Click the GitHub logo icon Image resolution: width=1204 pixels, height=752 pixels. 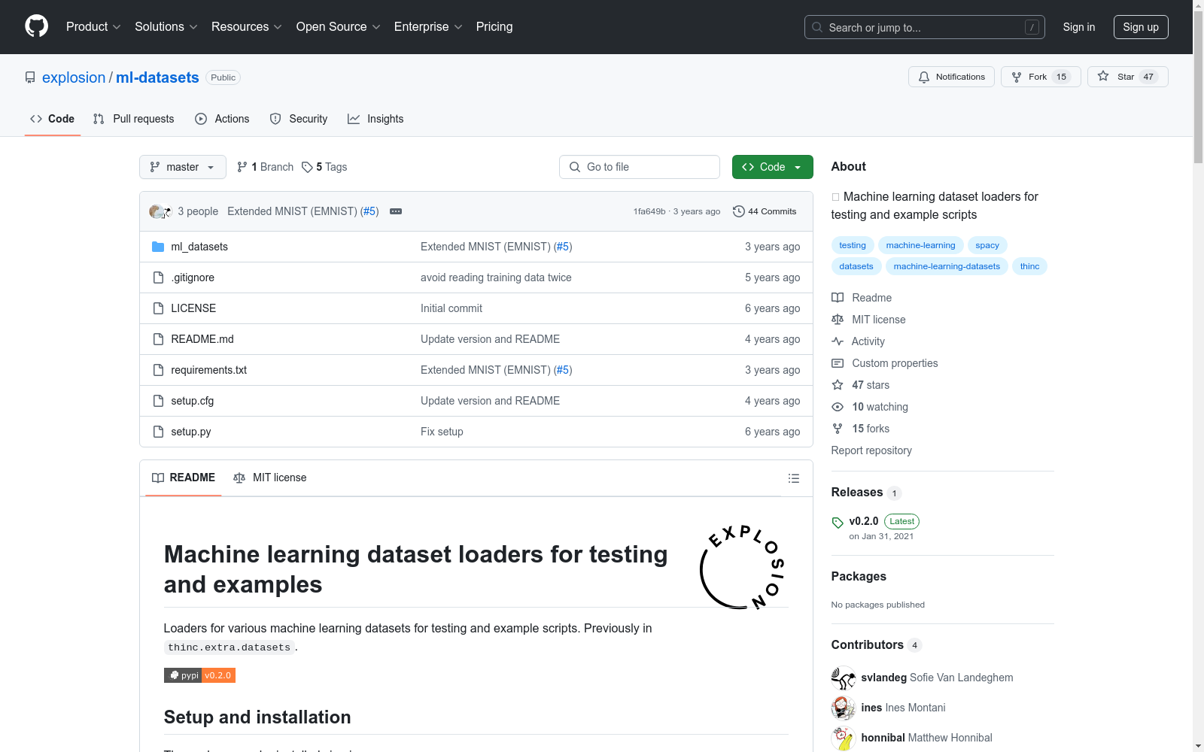click(x=36, y=26)
